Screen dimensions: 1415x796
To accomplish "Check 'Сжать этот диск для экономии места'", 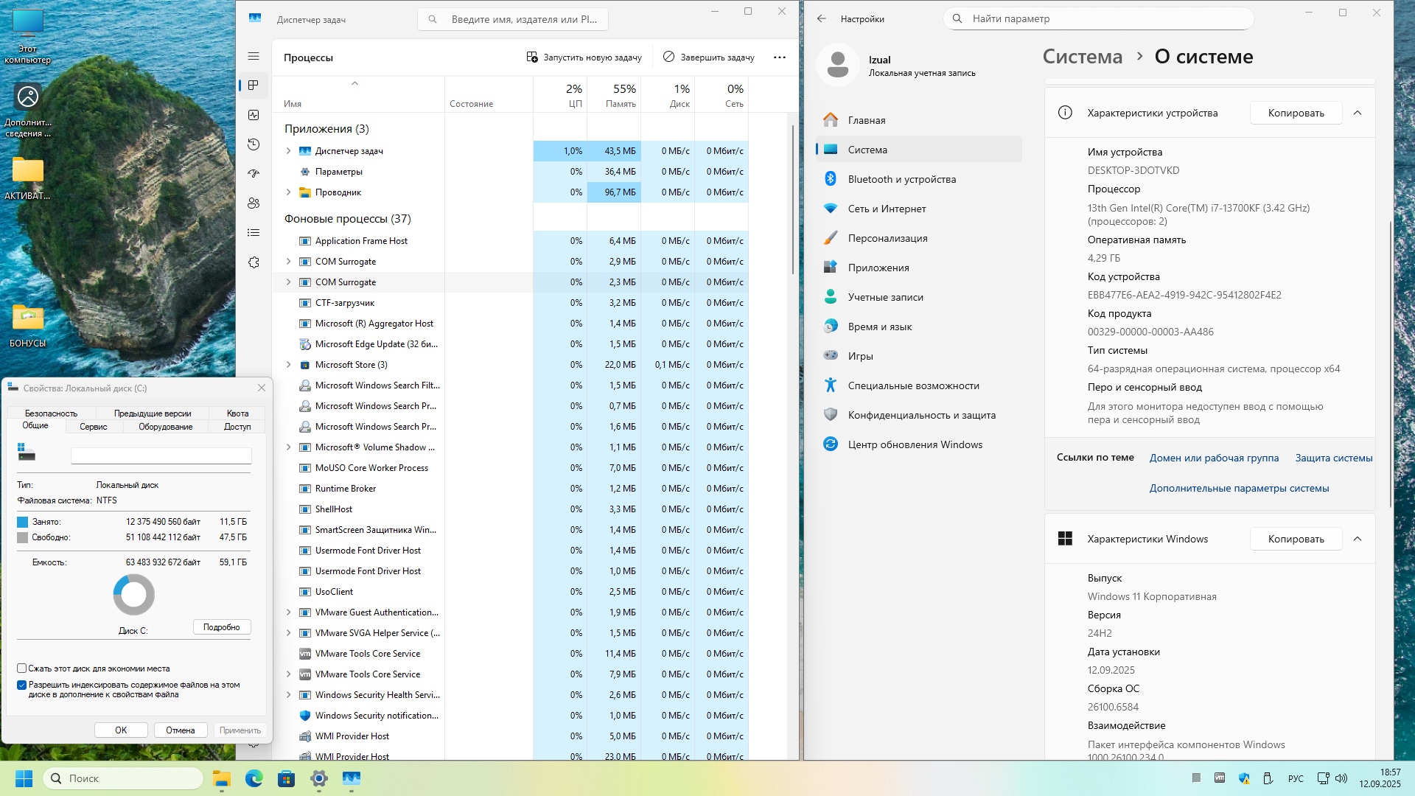I will 22,668.
